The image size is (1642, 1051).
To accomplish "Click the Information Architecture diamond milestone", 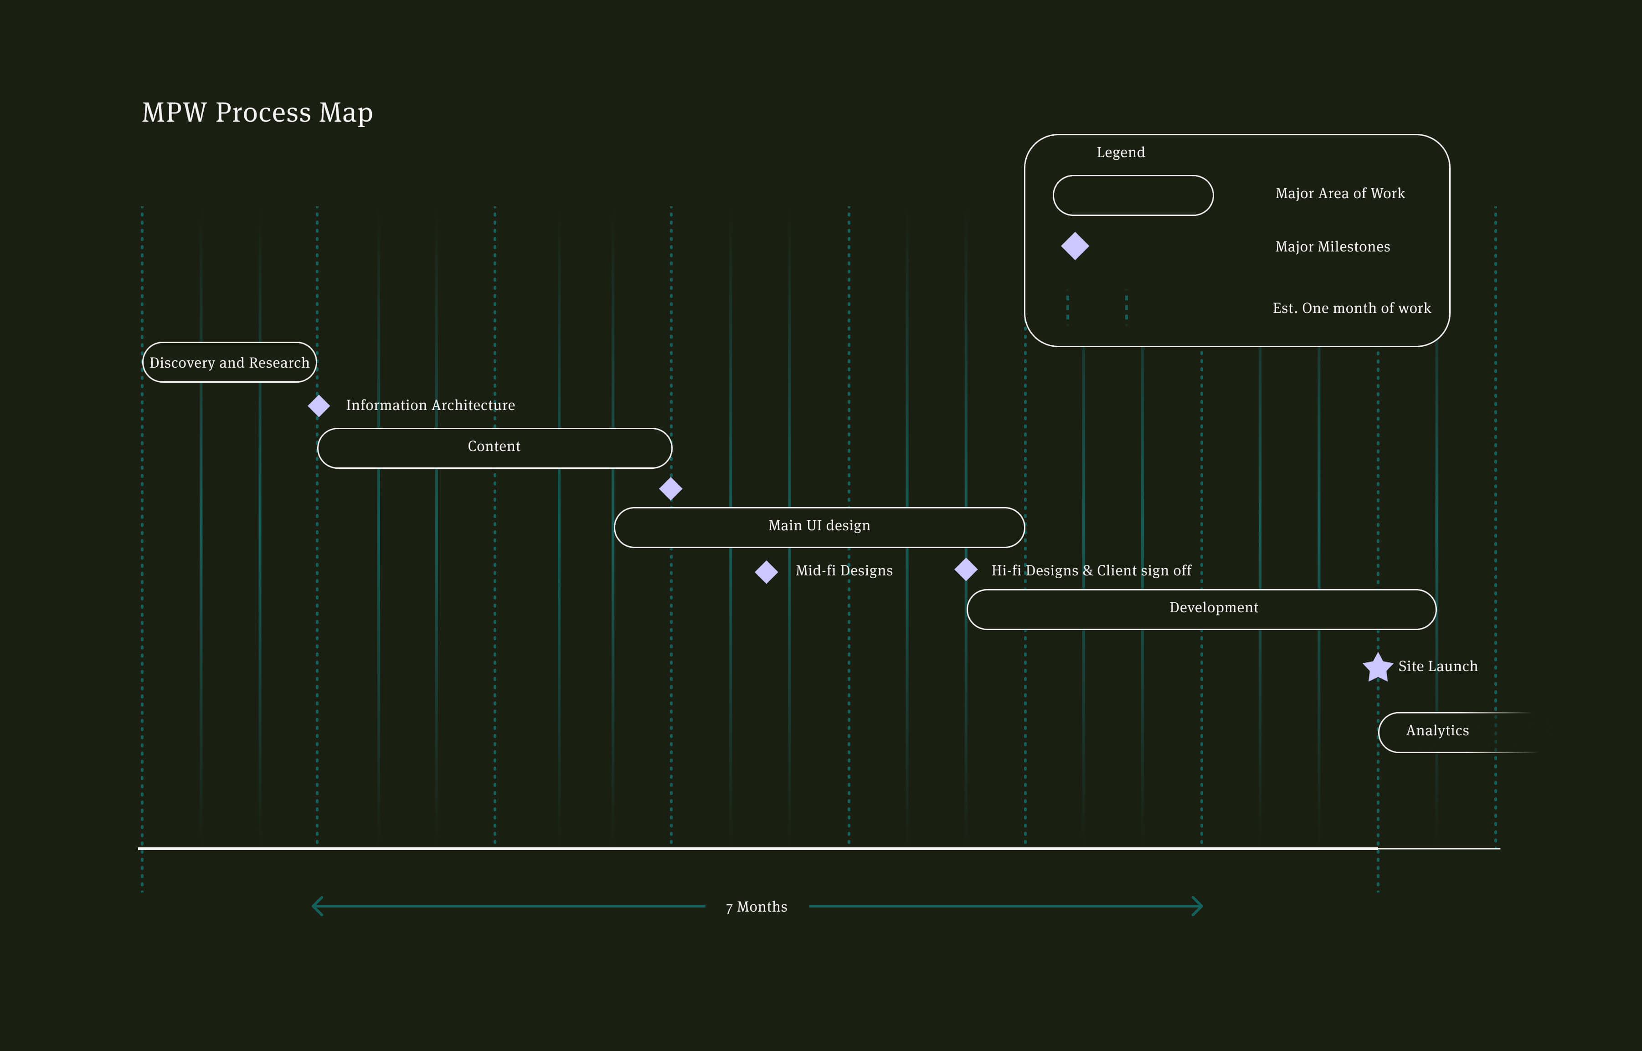I will [x=319, y=406].
